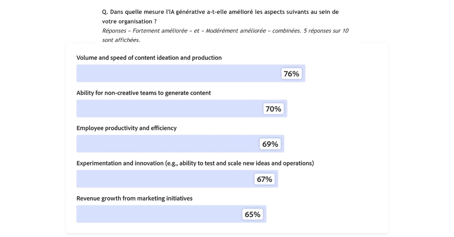Click the italic 'Réponses « Fortement améliorée »' note
Image resolution: width=454 pixels, height=237 pixels.
[225, 31]
